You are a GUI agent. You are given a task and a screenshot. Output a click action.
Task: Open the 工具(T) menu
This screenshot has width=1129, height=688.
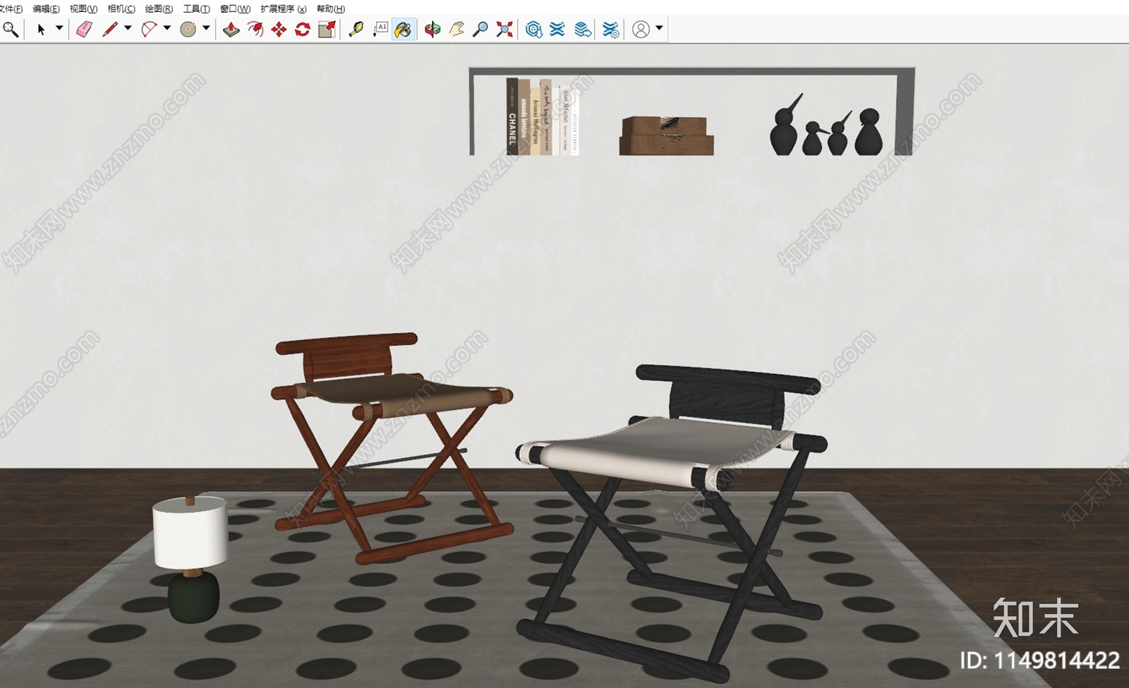click(196, 8)
